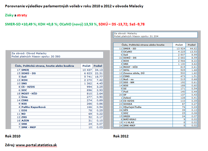The image size is (208, 151).
Task: Click the Obyčajní ľudia party entry
Action: (134, 107)
